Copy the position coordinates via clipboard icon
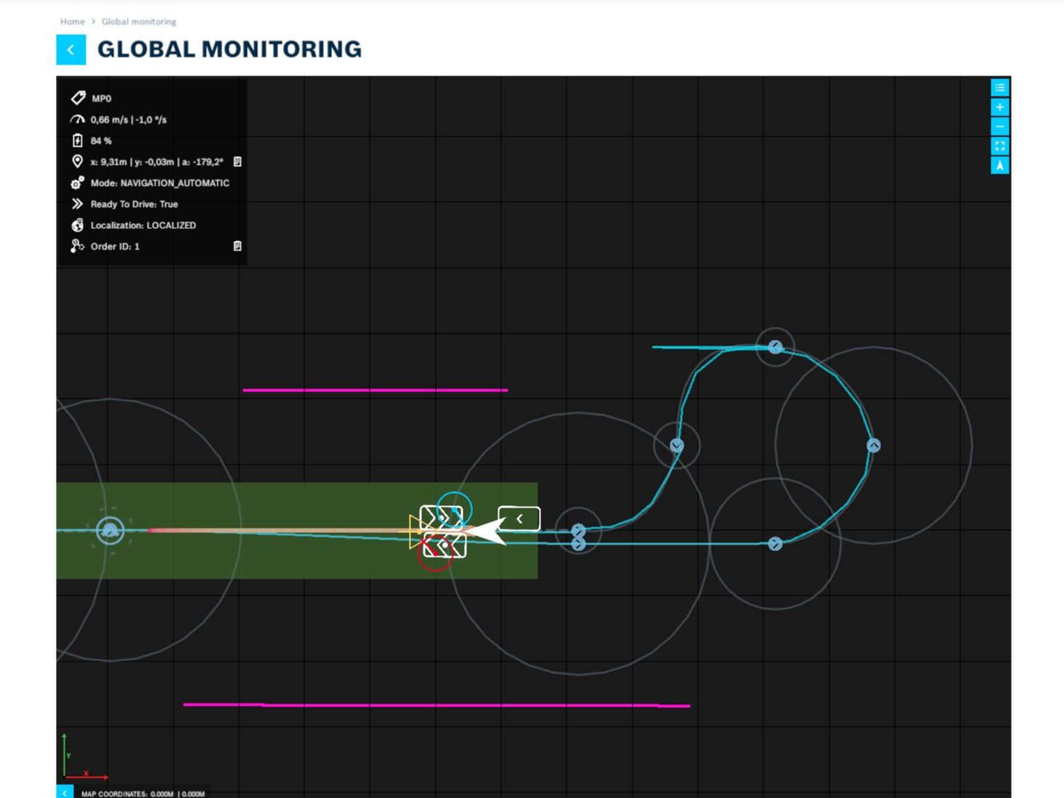 237,161
